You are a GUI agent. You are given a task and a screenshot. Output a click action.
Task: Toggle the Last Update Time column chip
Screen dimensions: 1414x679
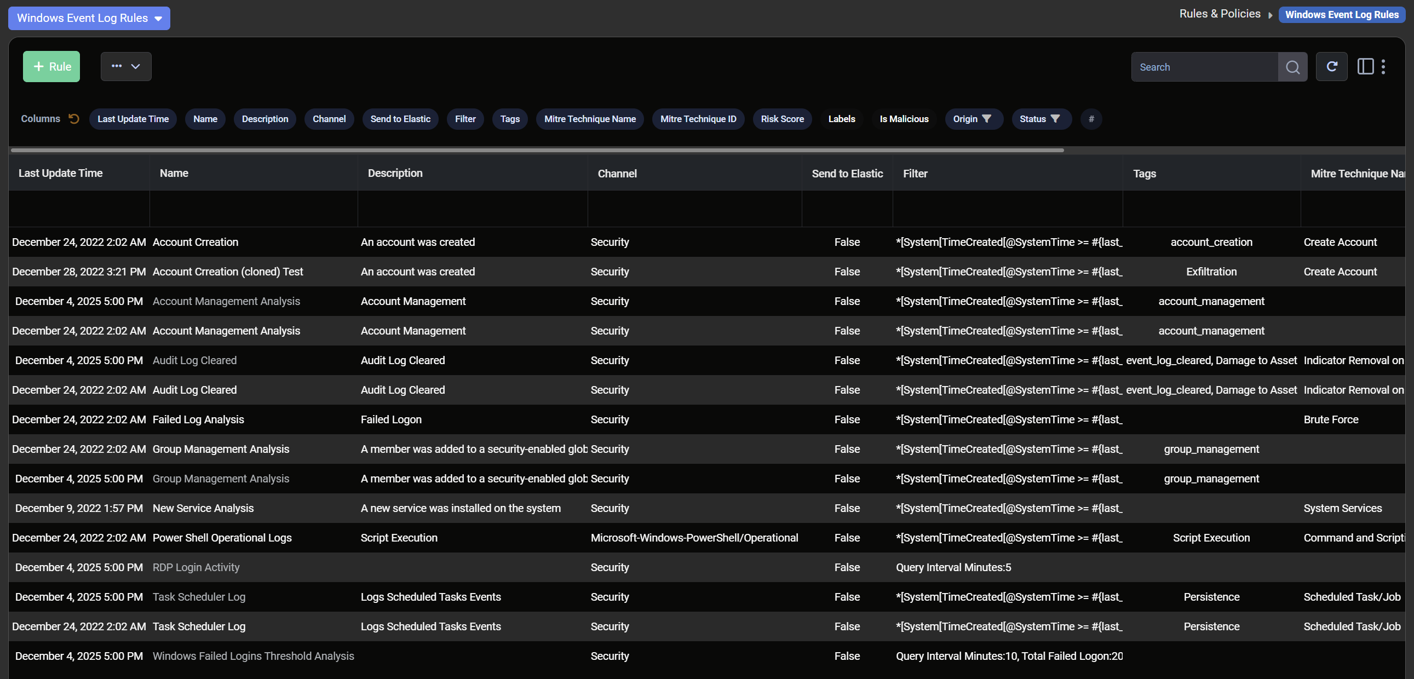pos(133,119)
